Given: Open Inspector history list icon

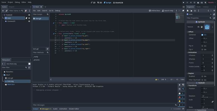Looking at the screenshot, I should (x=214, y=11).
